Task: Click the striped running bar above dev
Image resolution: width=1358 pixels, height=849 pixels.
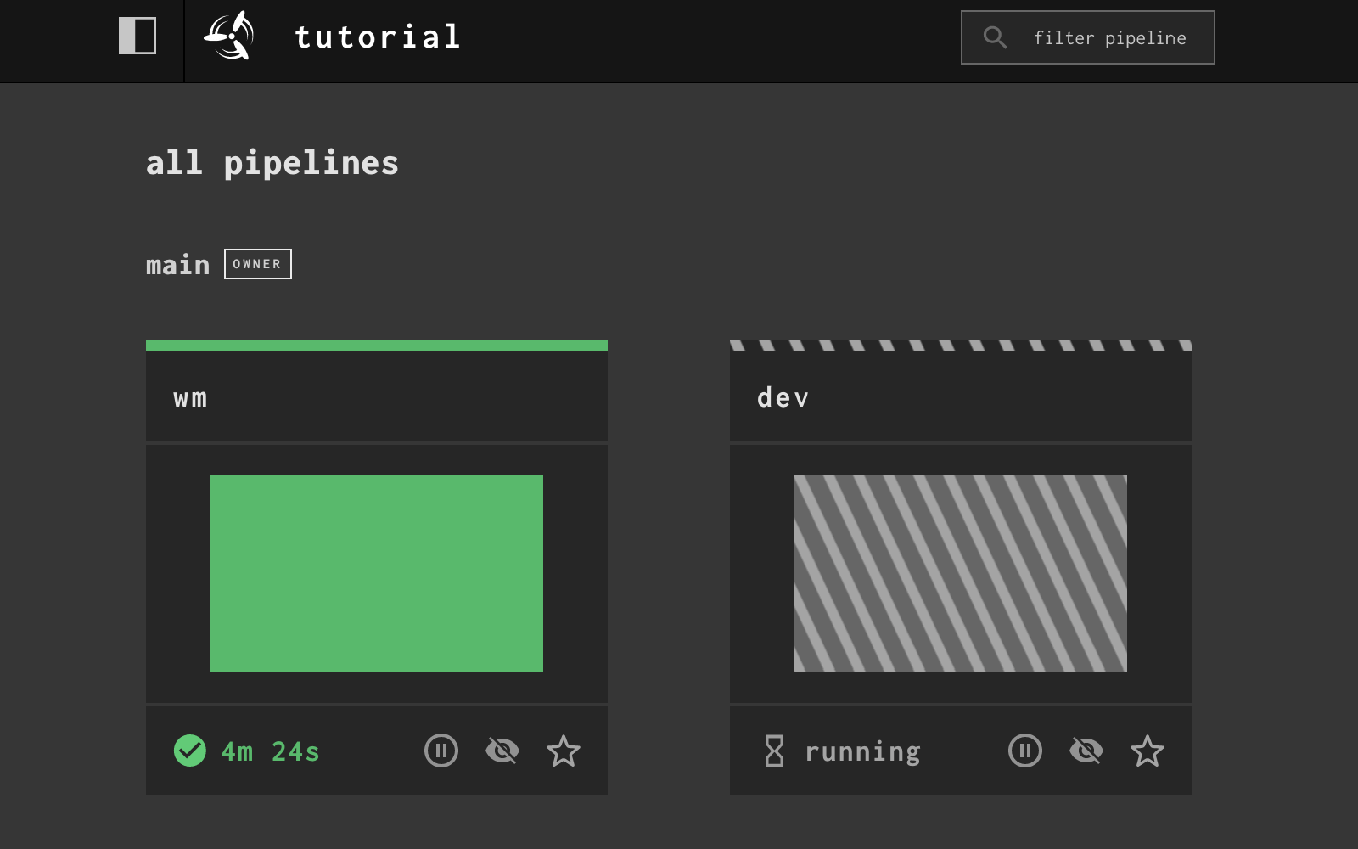Action: click(960, 345)
